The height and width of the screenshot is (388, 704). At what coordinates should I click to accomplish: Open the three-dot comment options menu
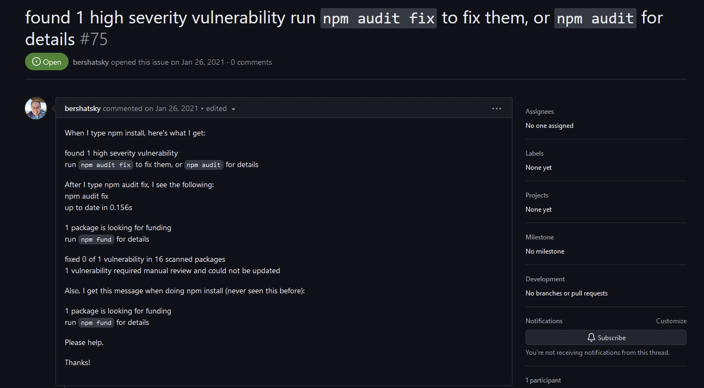point(496,108)
